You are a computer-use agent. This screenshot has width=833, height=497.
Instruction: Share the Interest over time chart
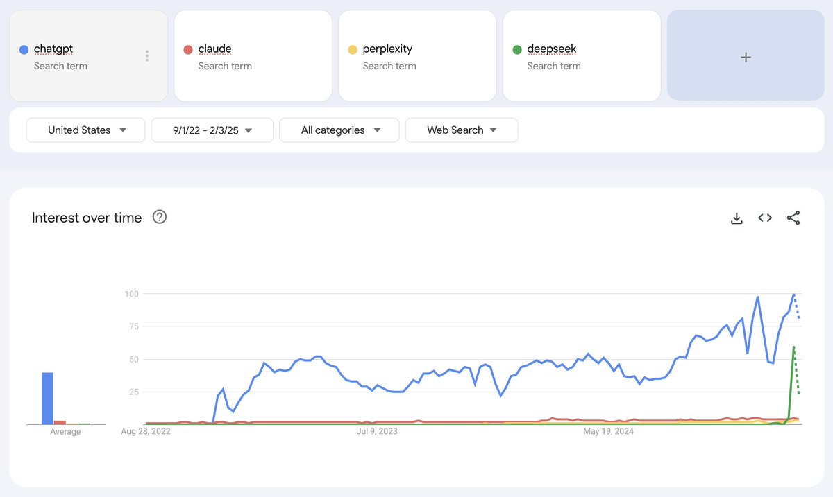click(x=793, y=218)
